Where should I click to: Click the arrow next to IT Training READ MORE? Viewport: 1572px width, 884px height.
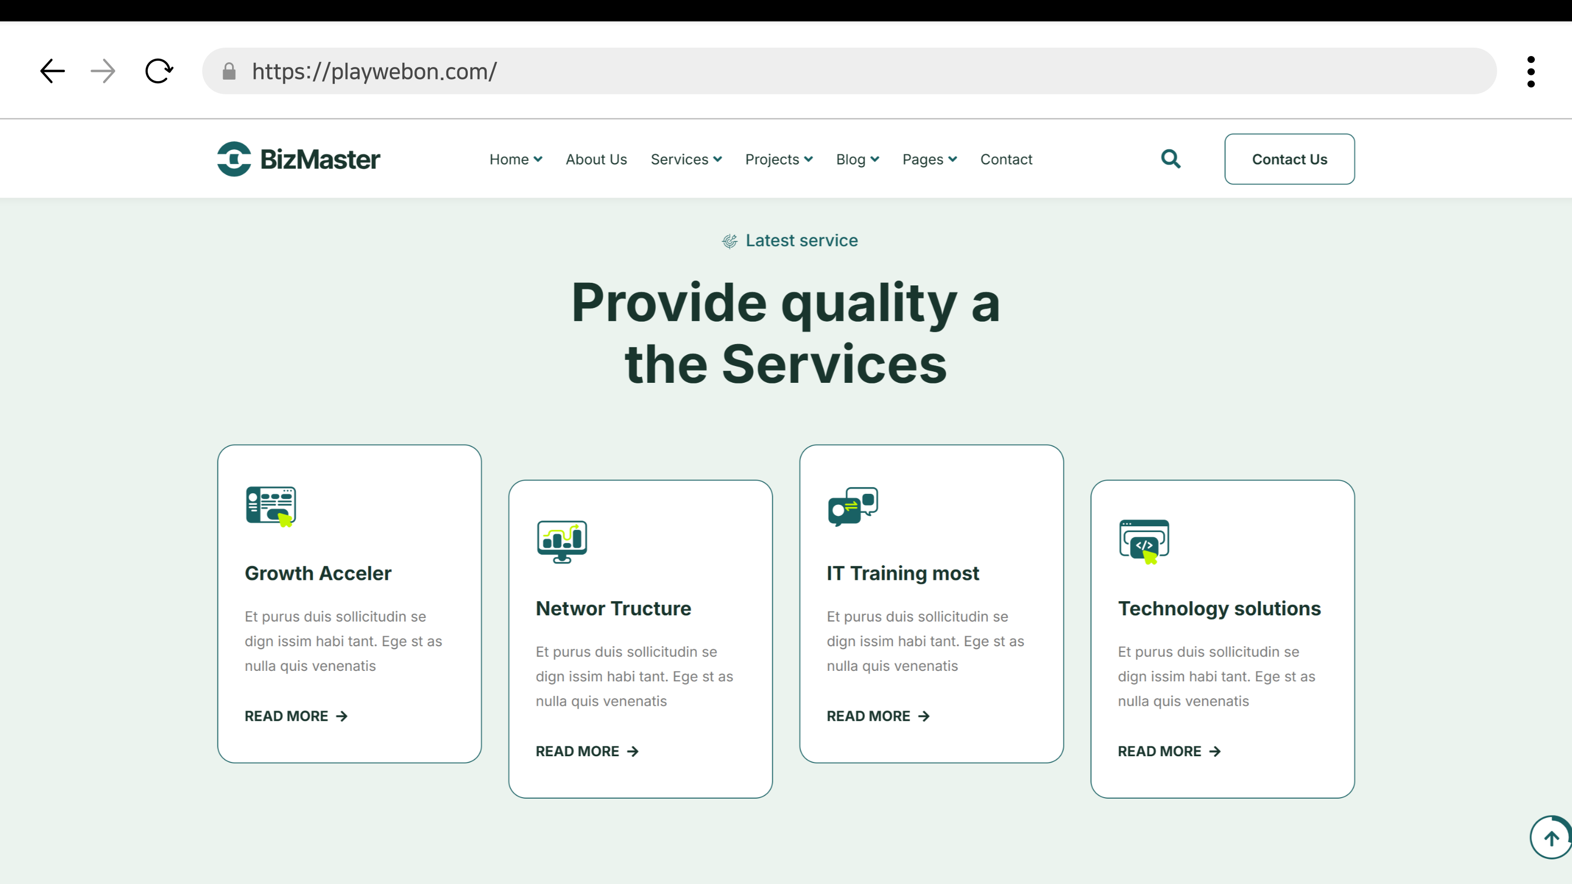tap(924, 716)
